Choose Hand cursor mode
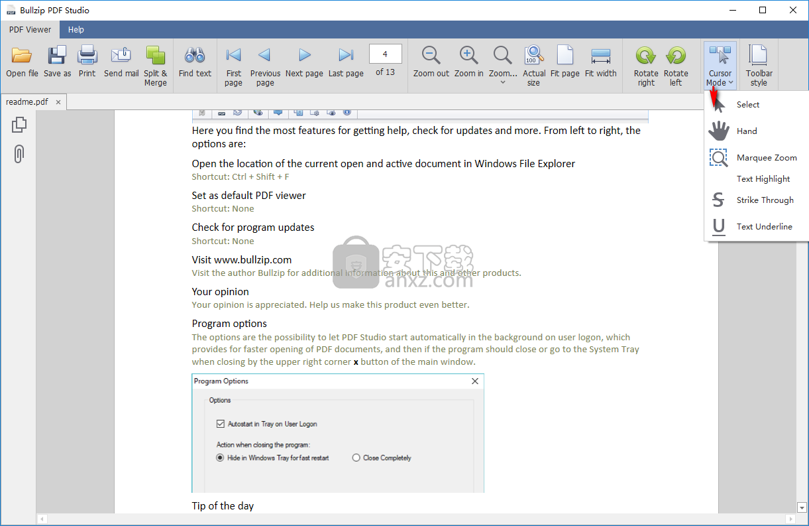 [757, 131]
